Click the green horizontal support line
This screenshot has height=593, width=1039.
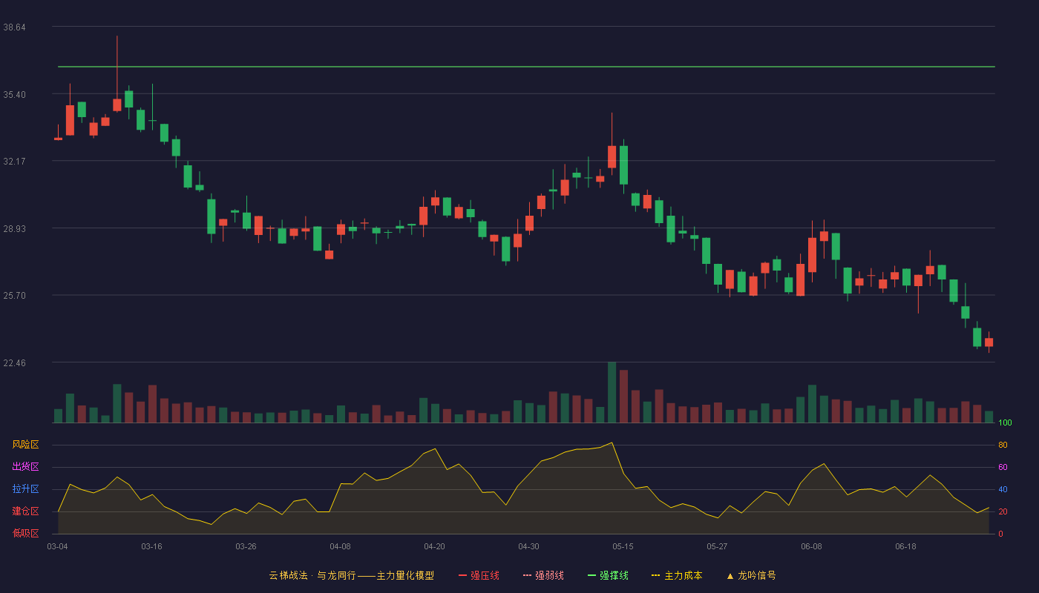pyautogui.click(x=526, y=67)
